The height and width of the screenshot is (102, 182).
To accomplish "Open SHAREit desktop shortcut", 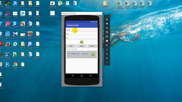I will coord(8,65).
